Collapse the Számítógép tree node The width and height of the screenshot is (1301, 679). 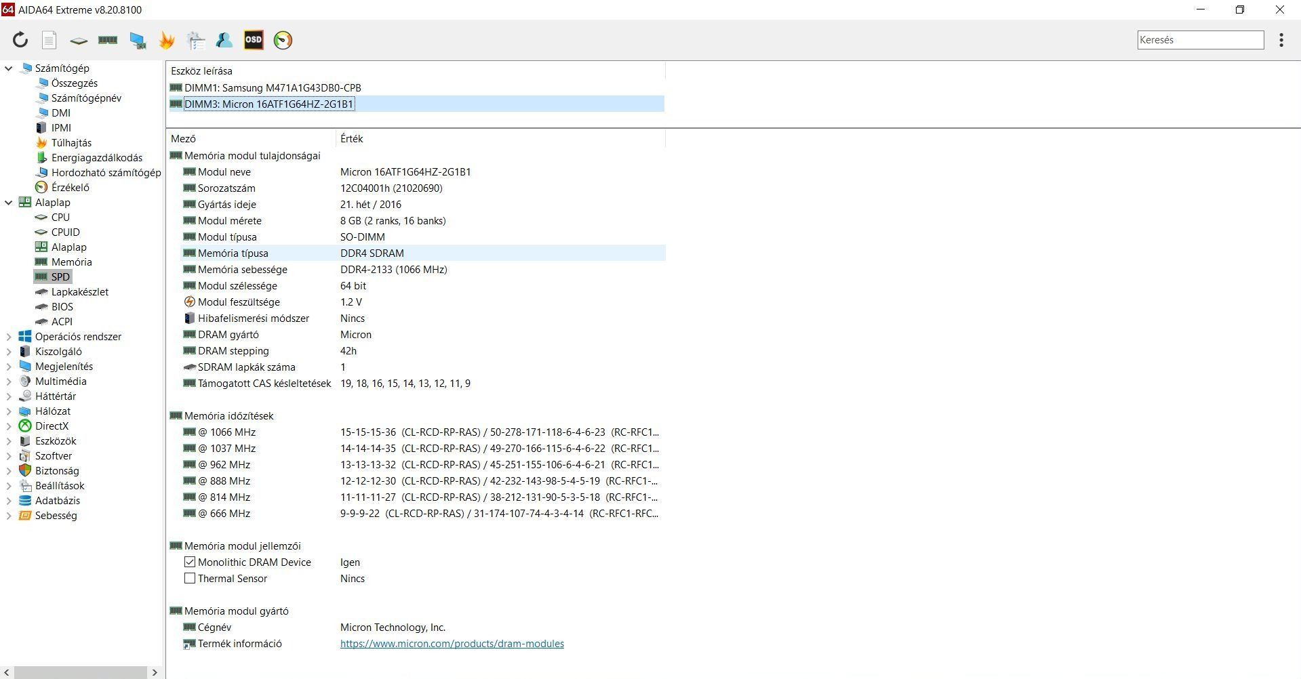[x=9, y=68]
